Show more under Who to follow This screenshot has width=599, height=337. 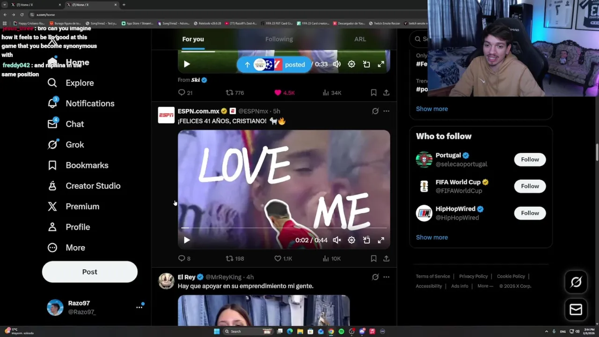pos(432,237)
